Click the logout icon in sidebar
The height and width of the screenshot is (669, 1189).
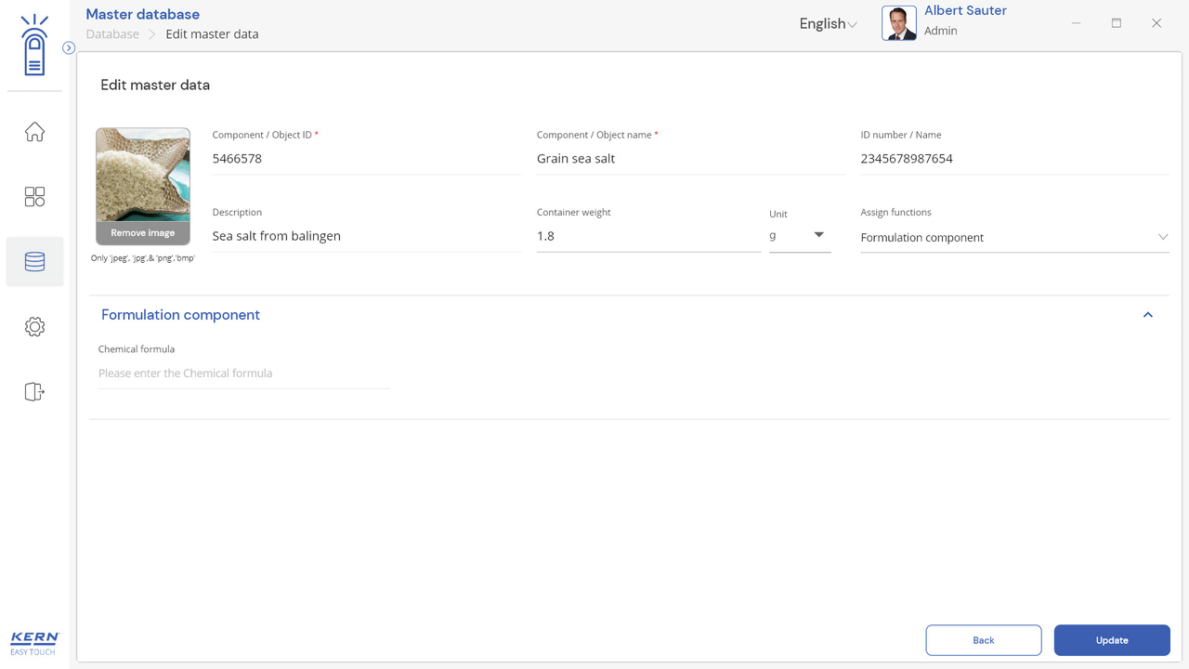coord(34,392)
